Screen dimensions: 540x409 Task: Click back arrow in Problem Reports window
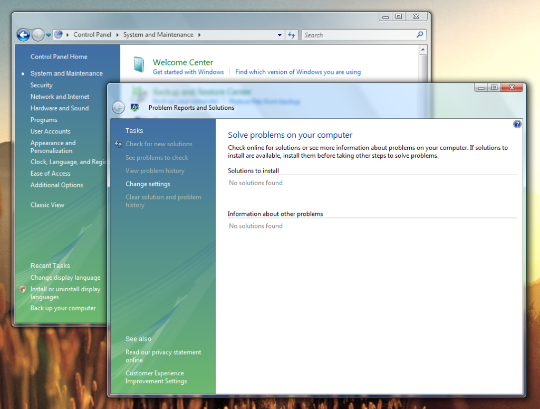pyautogui.click(x=119, y=108)
